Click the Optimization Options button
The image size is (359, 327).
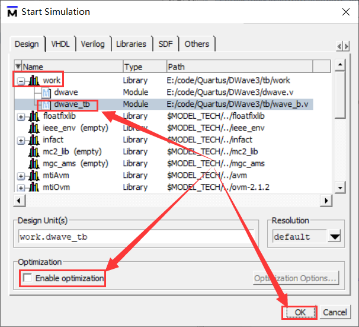[x=296, y=278]
